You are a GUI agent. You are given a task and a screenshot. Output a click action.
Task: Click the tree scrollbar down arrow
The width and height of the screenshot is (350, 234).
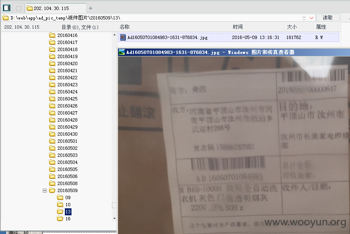[x=114, y=218]
